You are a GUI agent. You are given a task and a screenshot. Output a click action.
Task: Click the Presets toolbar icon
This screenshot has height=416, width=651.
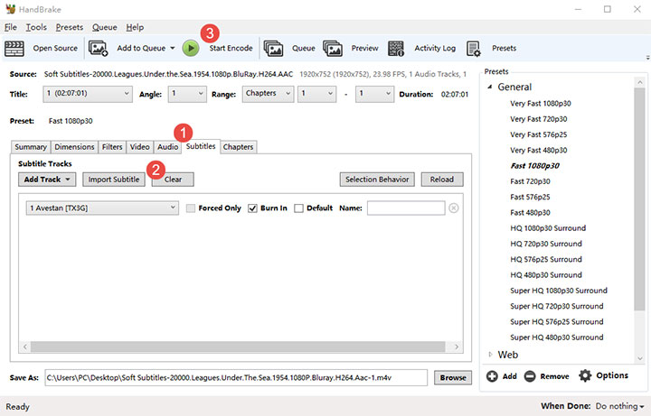474,48
